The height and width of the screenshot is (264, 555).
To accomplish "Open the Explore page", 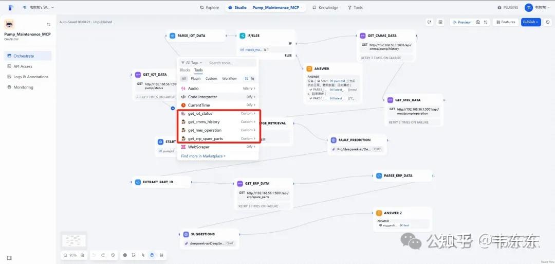I will tap(210, 7).
